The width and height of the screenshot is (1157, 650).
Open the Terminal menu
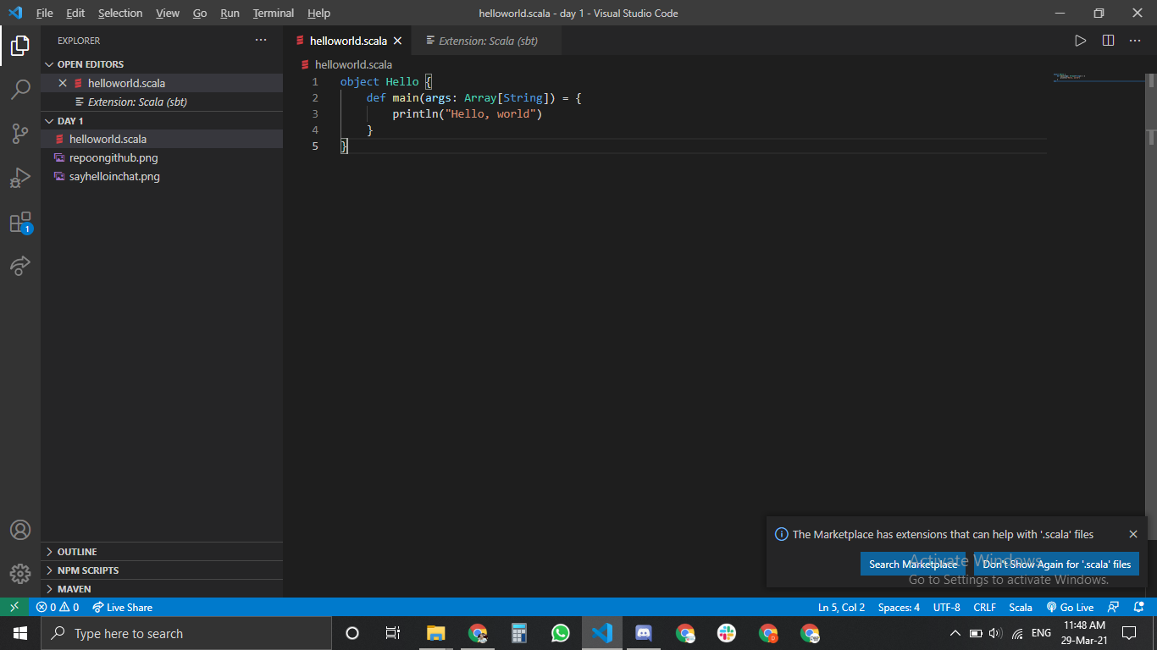[274, 13]
